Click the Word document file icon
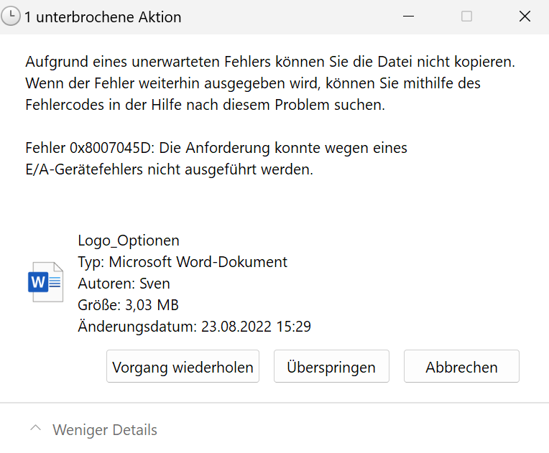This screenshot has width=549, height=453. click(x=45, y=282)
